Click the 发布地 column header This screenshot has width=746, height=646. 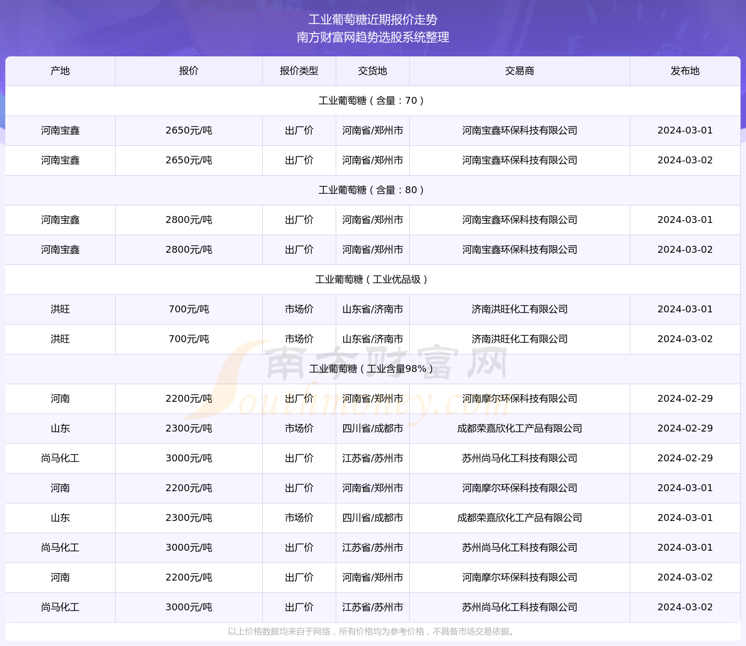(685, 71)
